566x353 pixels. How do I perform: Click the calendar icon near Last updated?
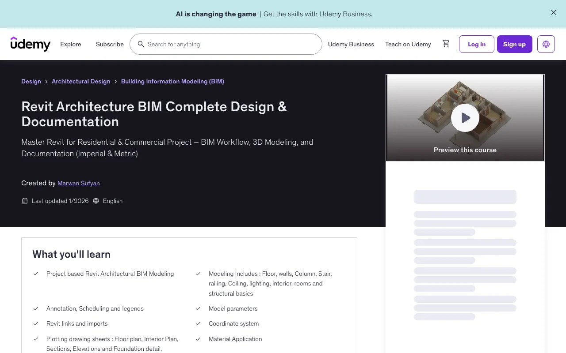[x=25, y=201]
